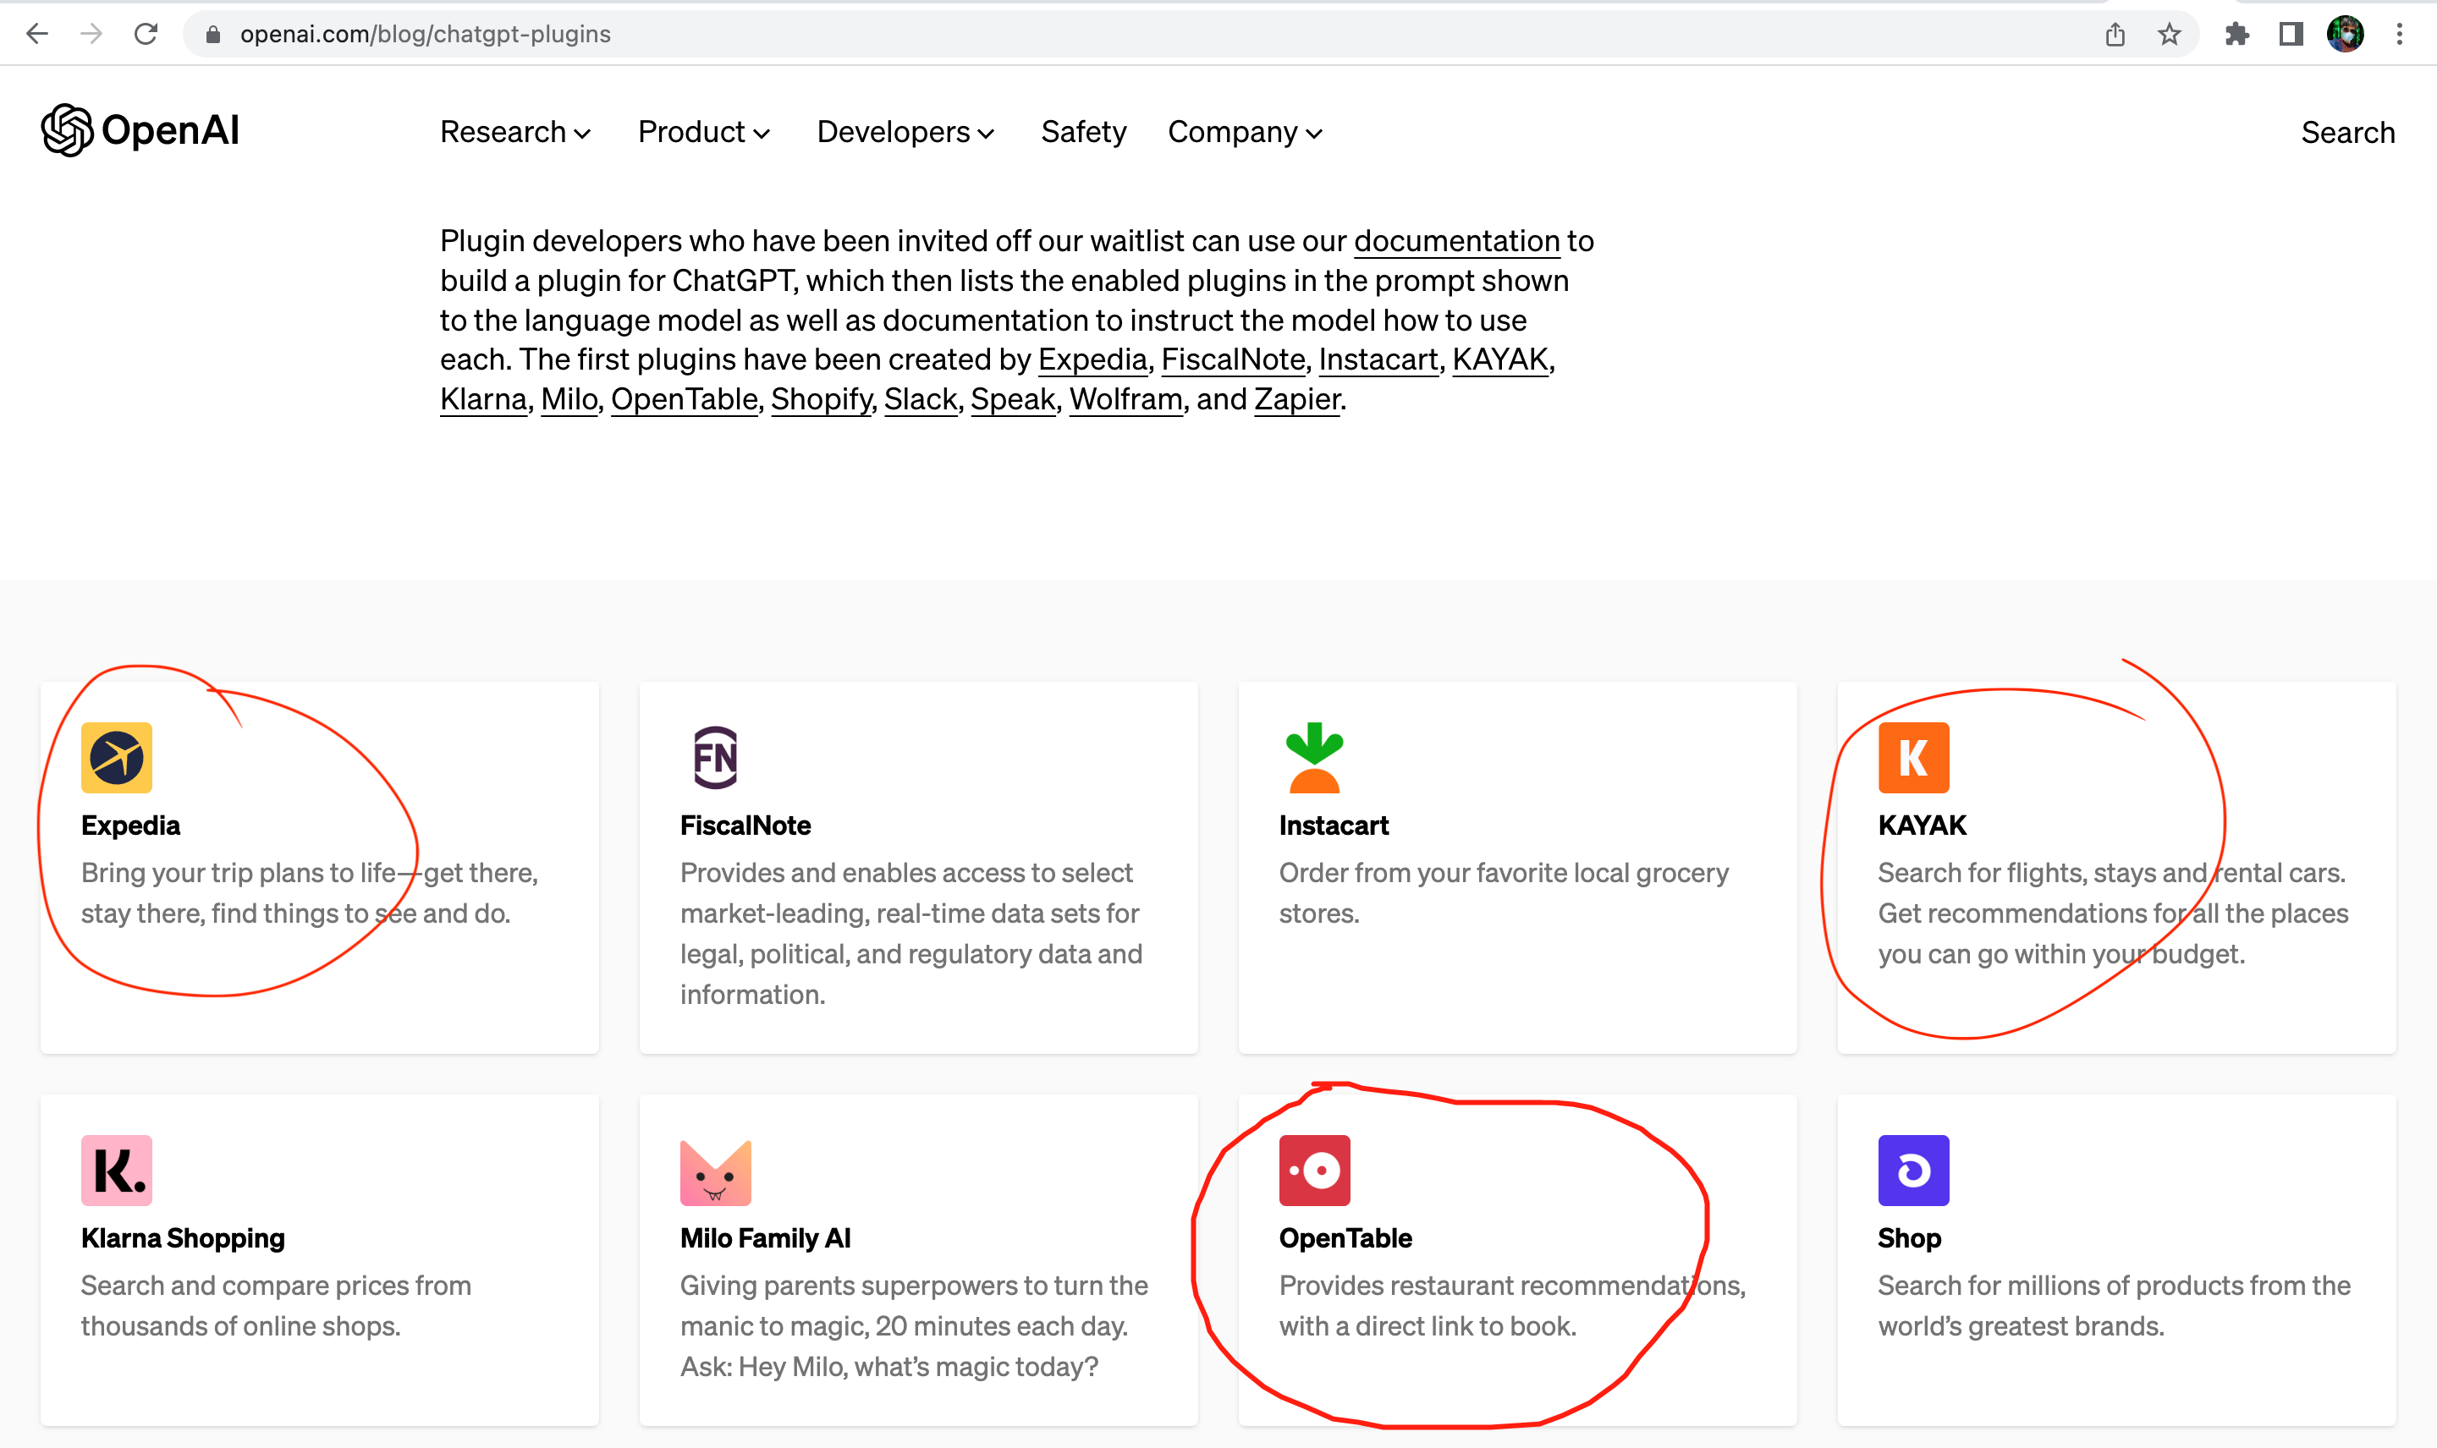Viewport: 2437px width, 1448px height.
Task: Open Search in the header
Action: (2347, 132)
